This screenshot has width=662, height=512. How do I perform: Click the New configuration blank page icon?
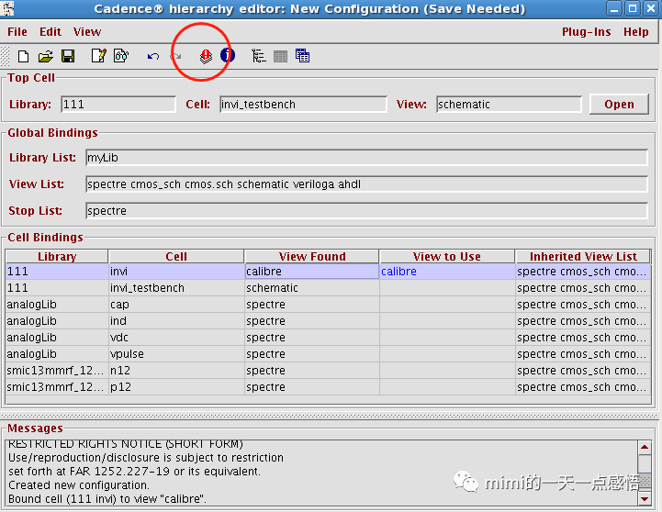(x=23, y=56)
